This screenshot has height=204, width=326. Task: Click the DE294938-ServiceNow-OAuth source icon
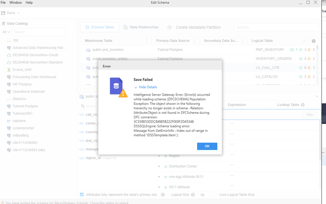(9, 55)
